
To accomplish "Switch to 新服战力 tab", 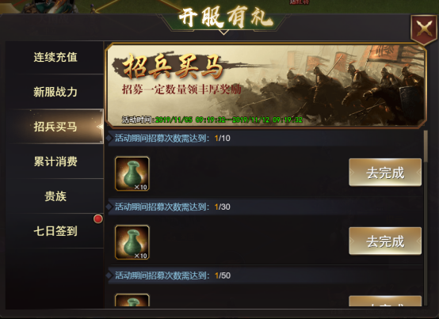I will tap(55, 92).
